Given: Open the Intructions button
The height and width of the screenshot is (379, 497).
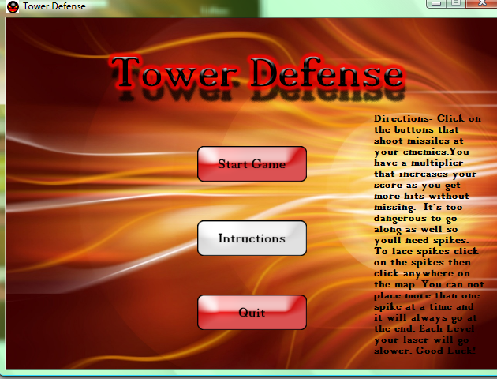Looking at the screenshot, I should pyautogui.click(x=252, y=238).
